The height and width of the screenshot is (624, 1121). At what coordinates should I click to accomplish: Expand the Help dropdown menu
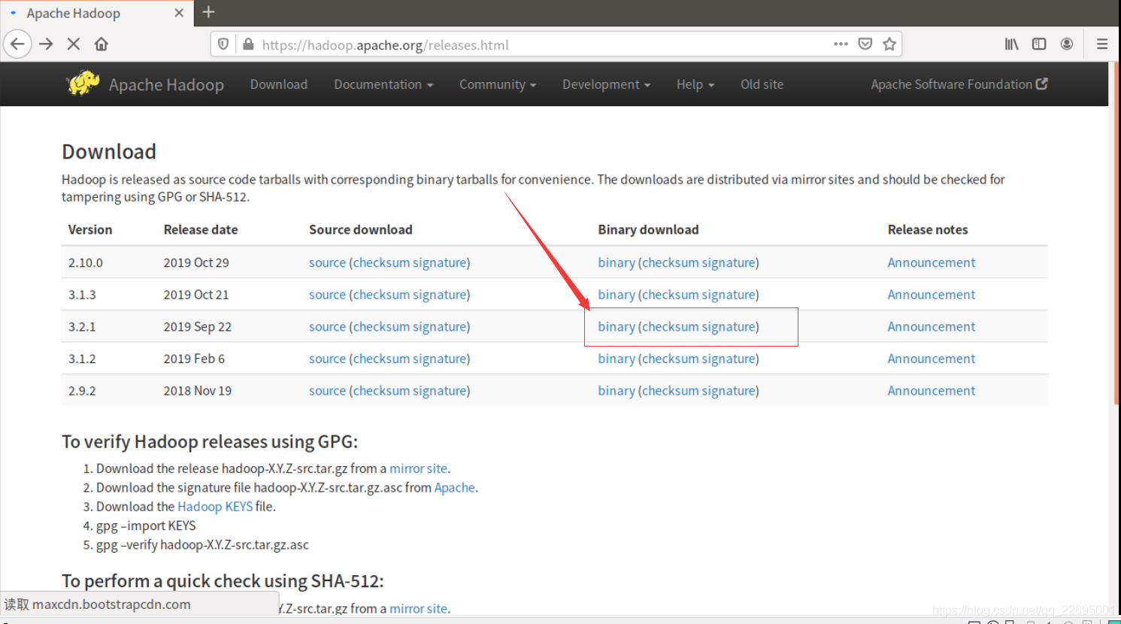[695, 84]
